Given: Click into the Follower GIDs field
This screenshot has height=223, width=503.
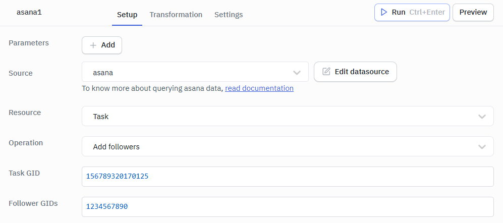Looking at the screenshot, I should pyautogui.click(x=288, y=207).
